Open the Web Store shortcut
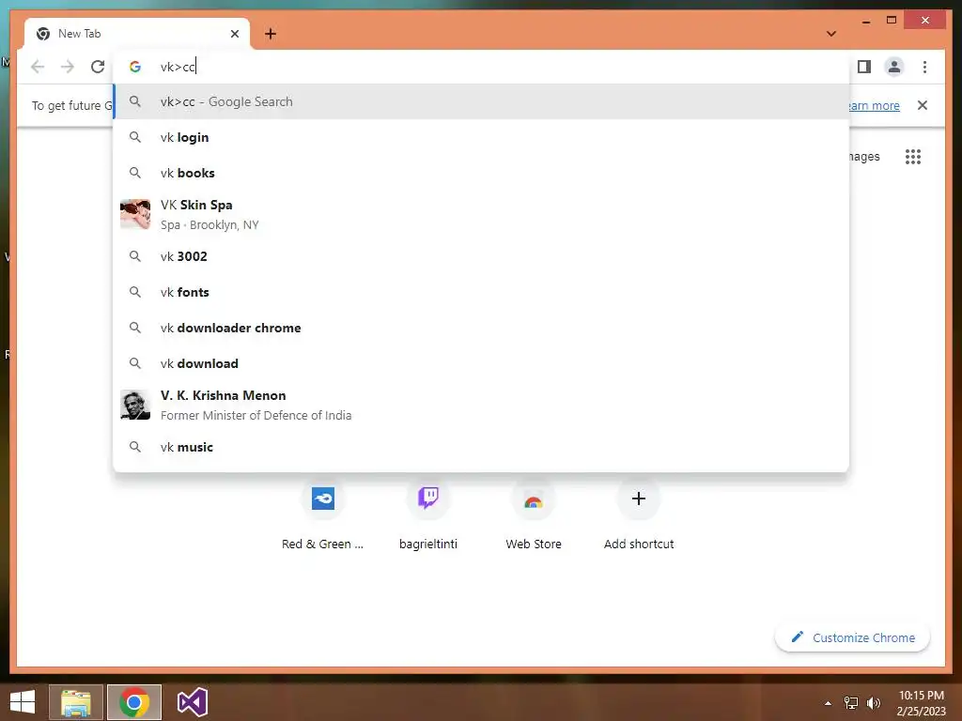962x721 pixels. 534,515
